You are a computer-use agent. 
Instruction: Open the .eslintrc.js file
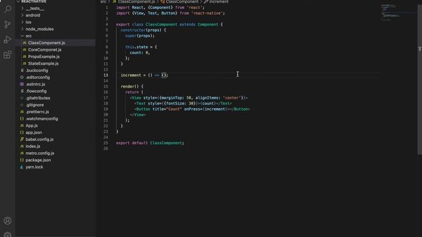click(x=35, y=84)
